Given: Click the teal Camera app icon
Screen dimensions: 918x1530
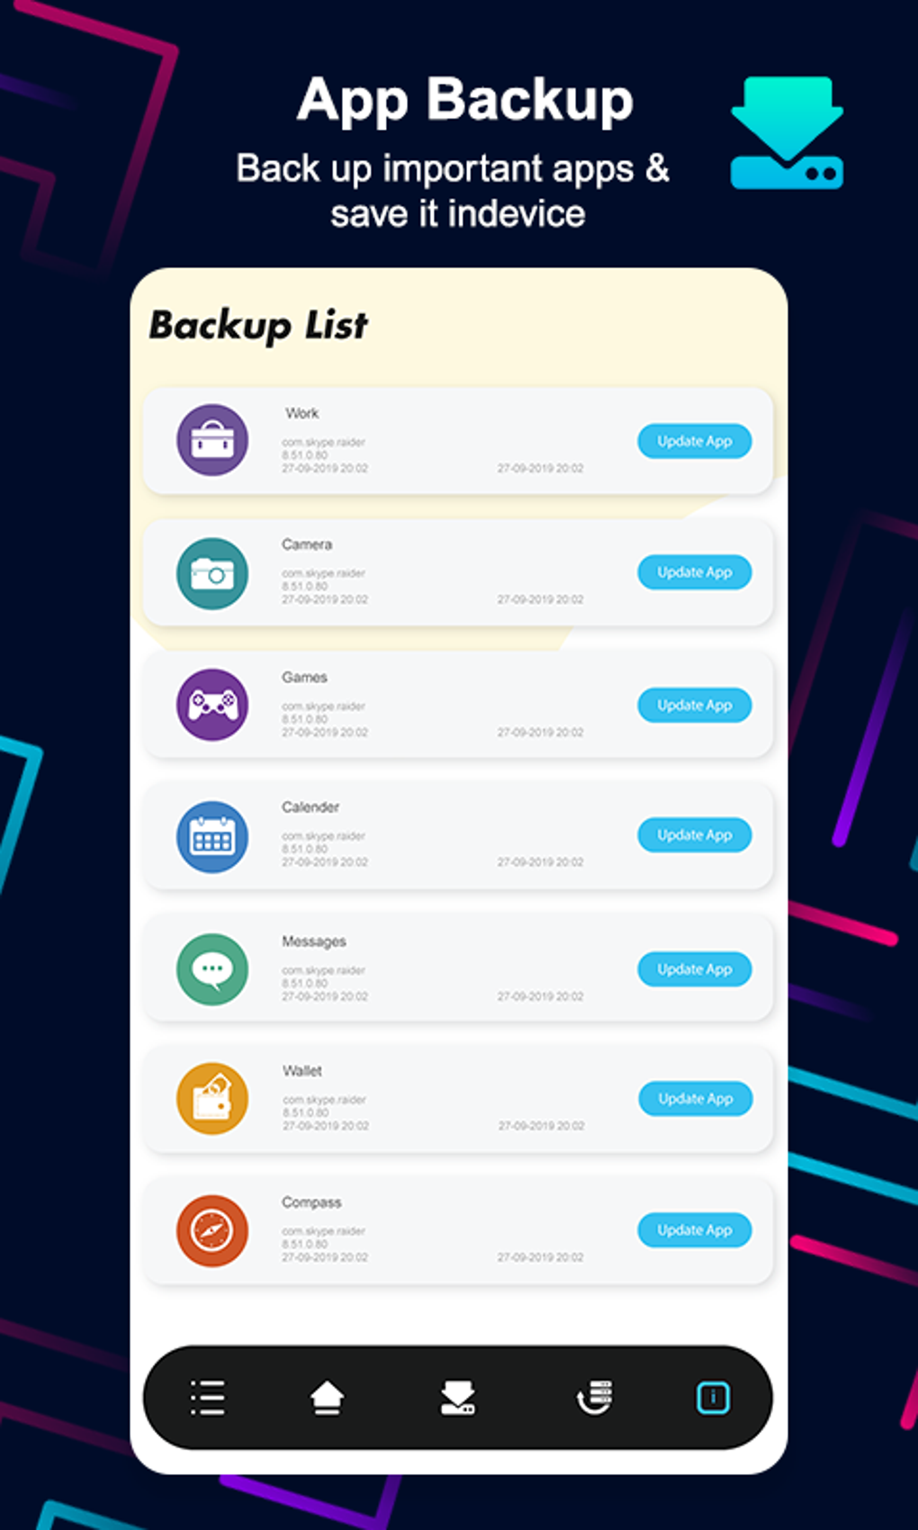Looking at the screenshot, I should 212,573.
